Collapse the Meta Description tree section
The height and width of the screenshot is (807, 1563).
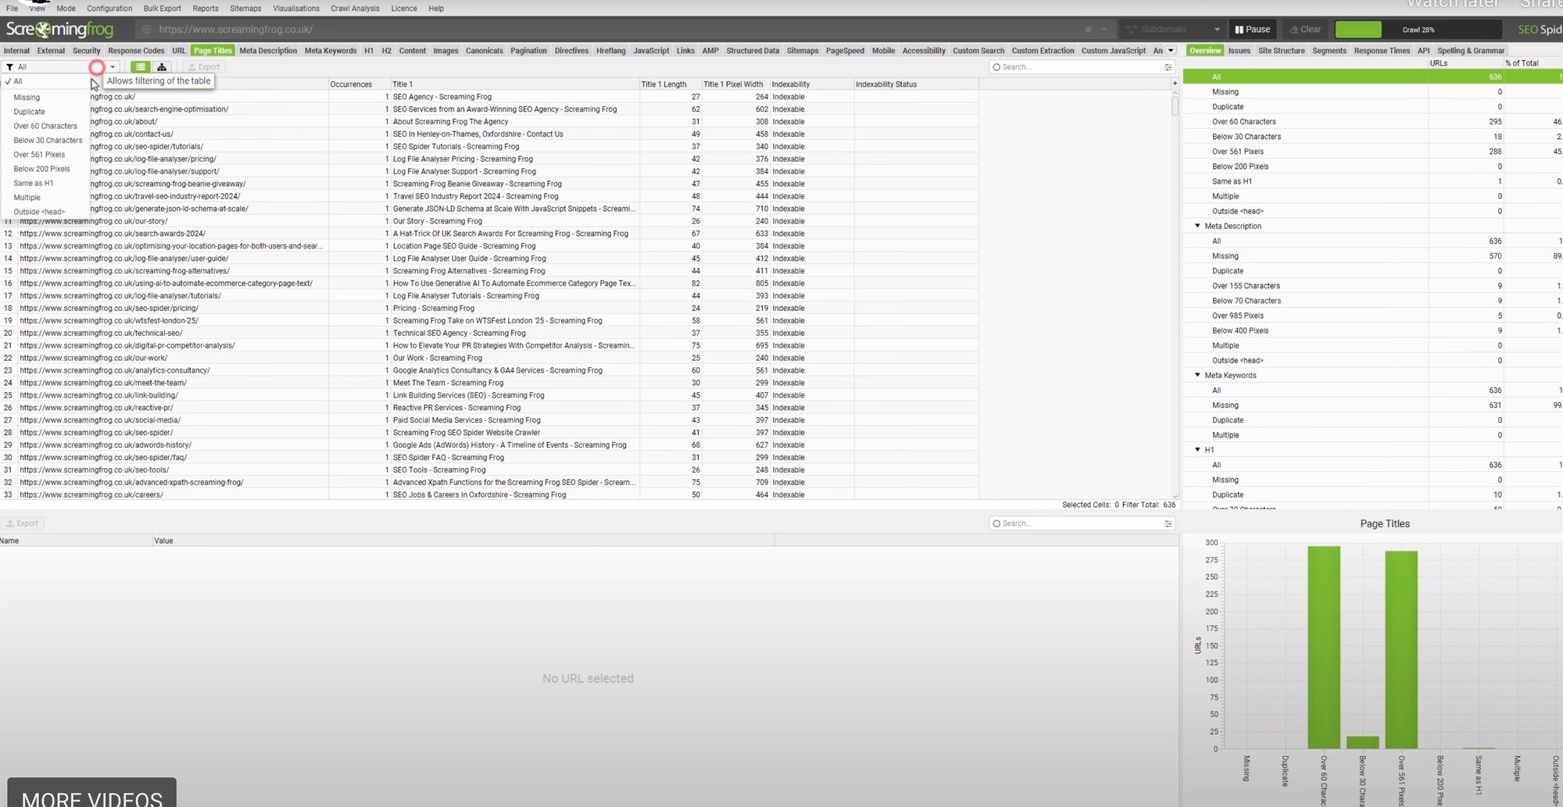(1197, 226)
